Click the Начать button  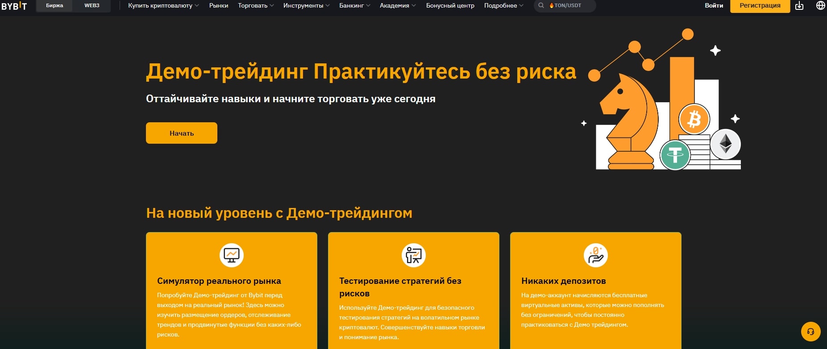182,133
